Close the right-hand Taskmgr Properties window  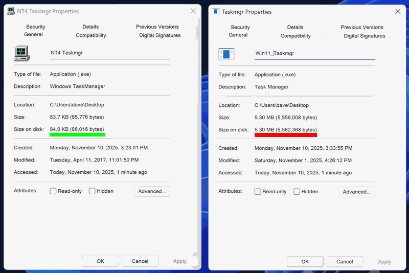[x=397, y=11]
